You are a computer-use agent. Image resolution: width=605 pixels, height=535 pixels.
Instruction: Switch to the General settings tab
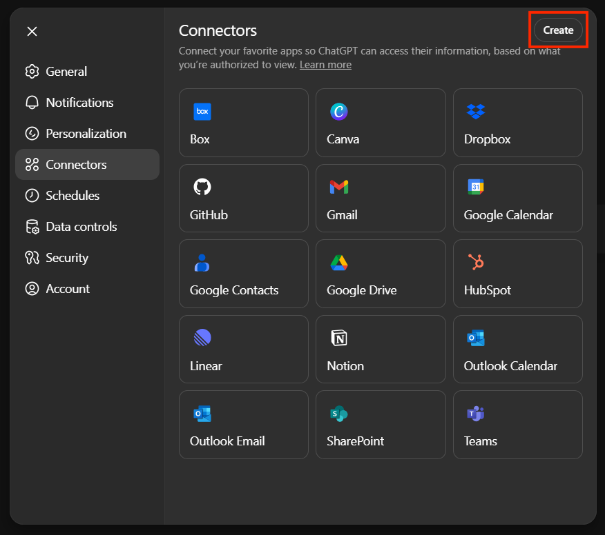(x=66, y=72)
